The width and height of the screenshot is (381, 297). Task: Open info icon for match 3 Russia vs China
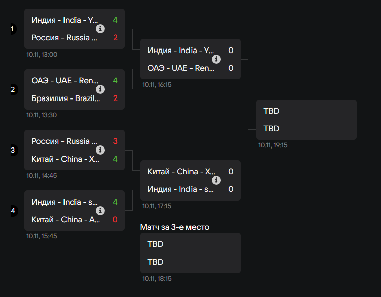tap(100, 150)
